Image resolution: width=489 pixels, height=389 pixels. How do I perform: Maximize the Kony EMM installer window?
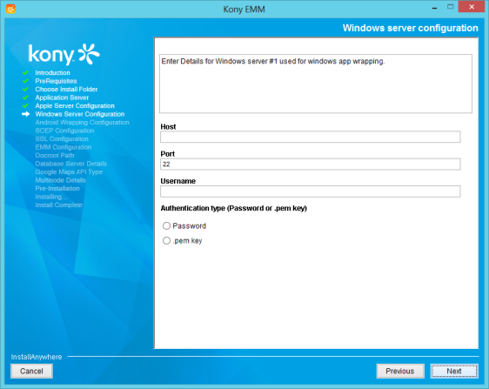click(x=450, y=7)
